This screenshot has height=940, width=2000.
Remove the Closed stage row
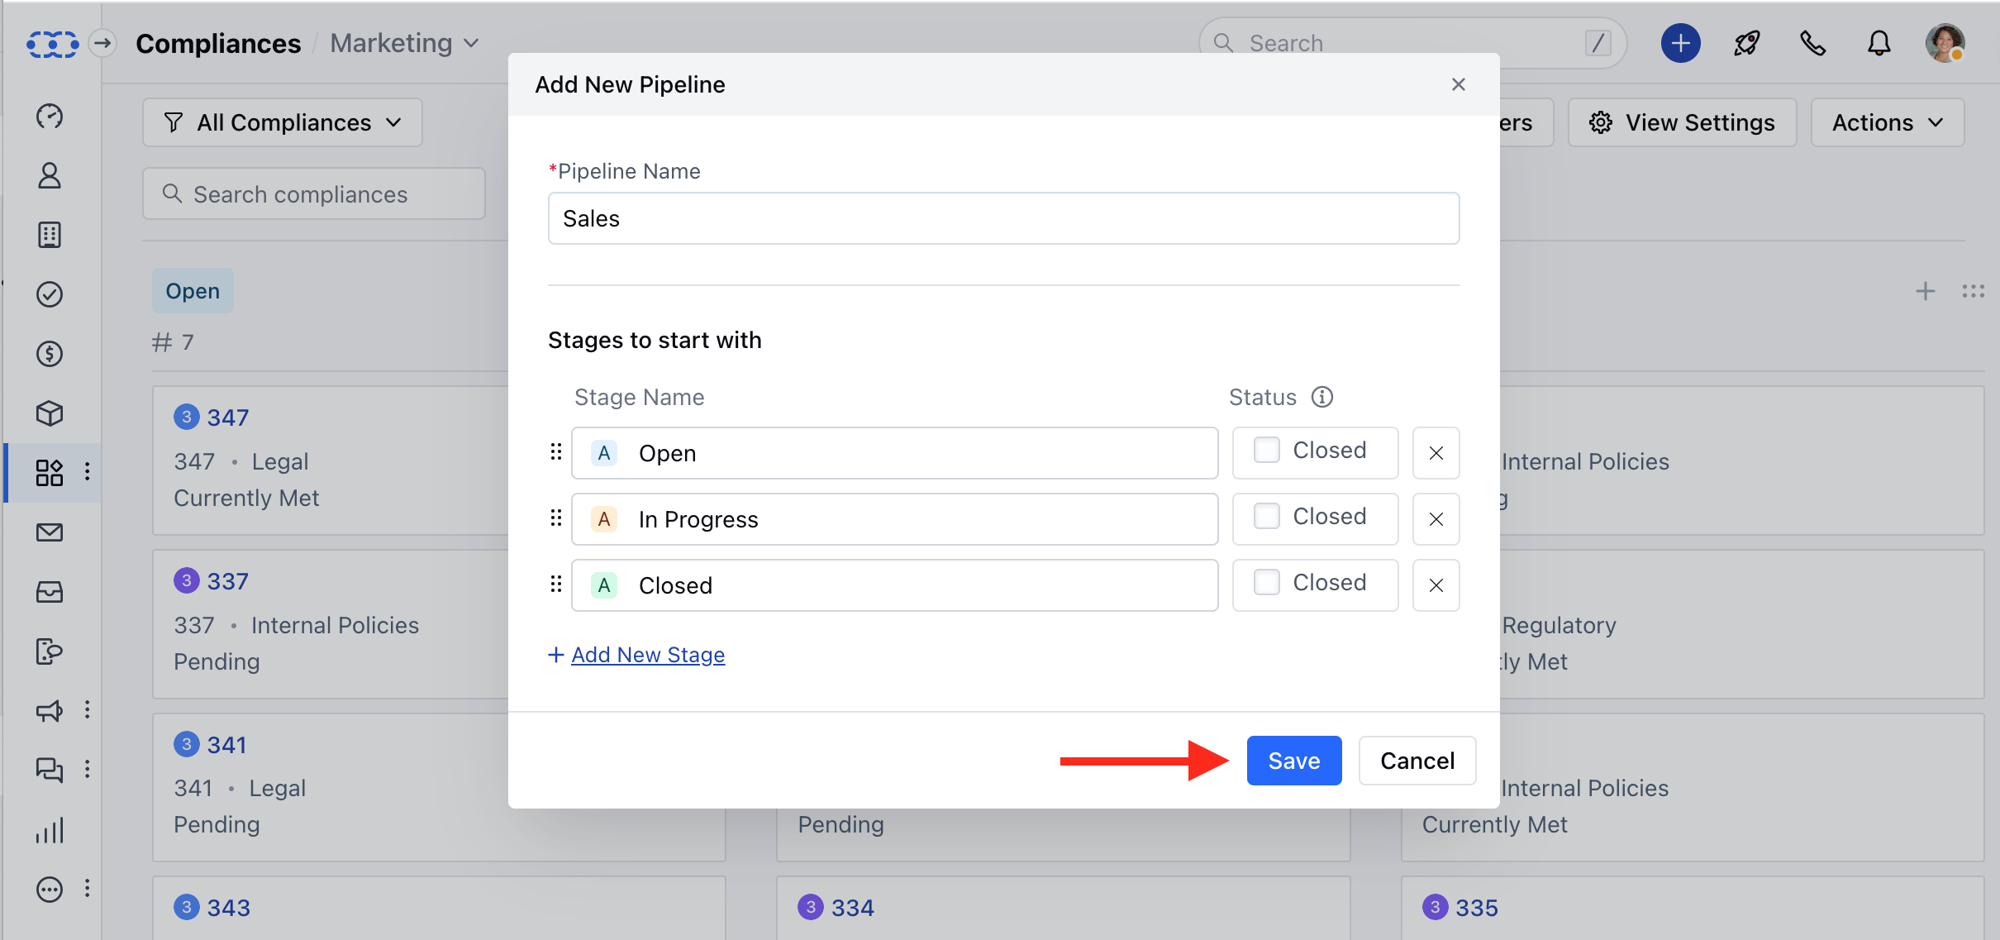1436,585
